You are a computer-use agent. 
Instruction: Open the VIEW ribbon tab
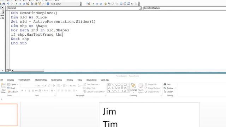click(80, 80)
